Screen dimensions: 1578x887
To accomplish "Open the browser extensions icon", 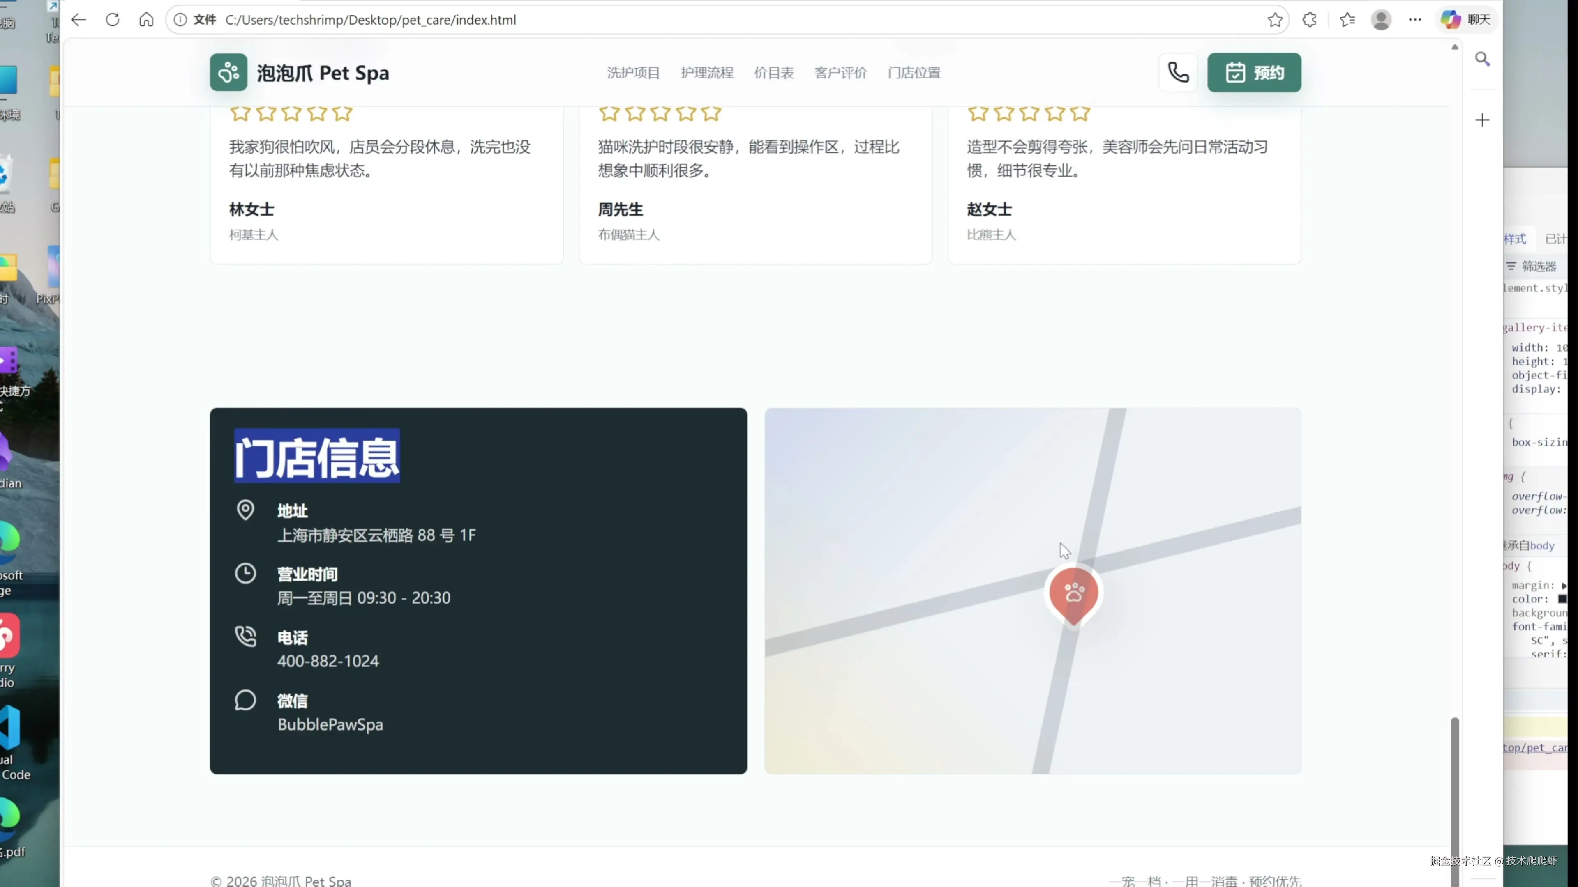I will click(1309, 20).
